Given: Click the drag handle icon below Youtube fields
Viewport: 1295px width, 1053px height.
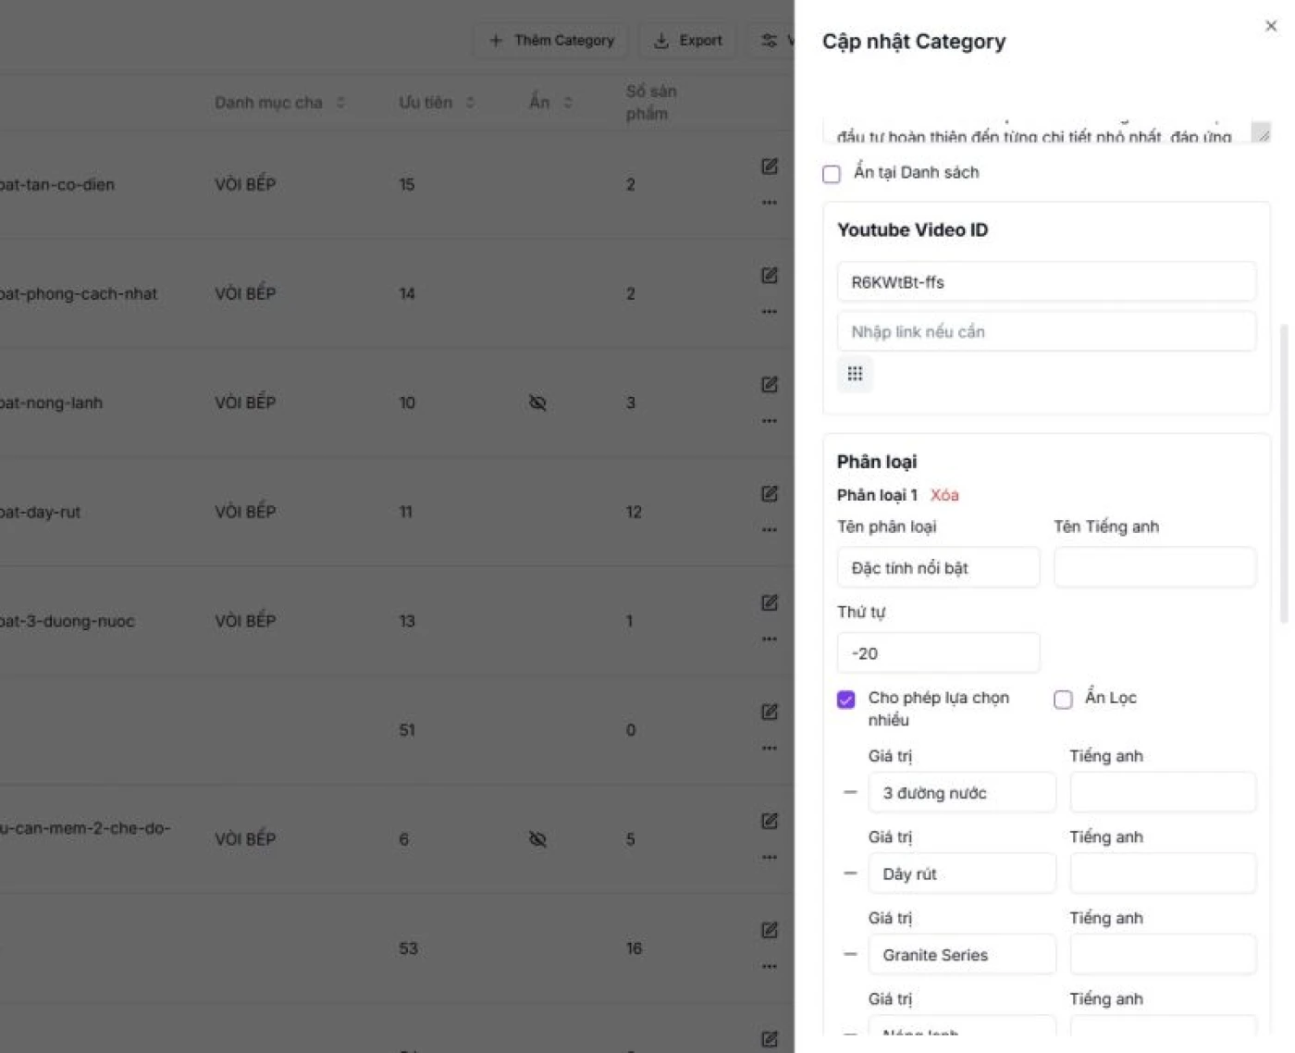Looking at the screenshot, I should pyautogui.click(x=854, y=374).
